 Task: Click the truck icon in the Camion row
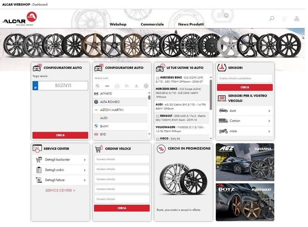[223, 121]
